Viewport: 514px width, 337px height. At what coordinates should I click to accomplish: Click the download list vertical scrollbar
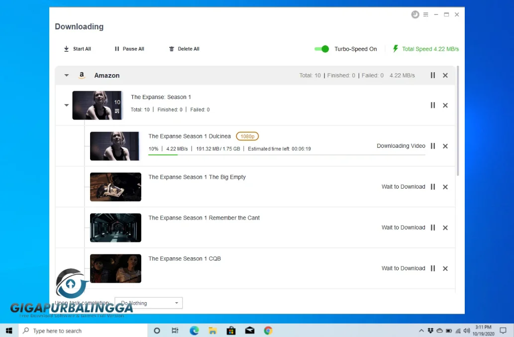457,119
